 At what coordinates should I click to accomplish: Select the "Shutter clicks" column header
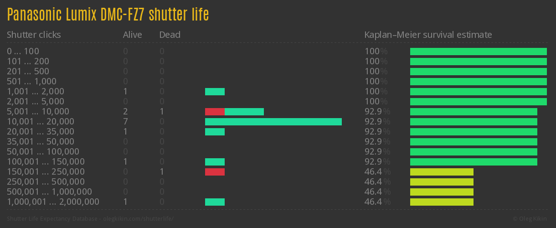[34, 35]
